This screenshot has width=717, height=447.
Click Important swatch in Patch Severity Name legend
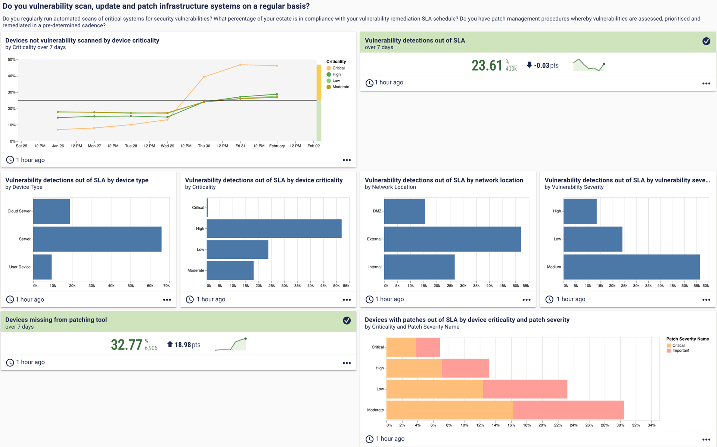pos(668,351)
